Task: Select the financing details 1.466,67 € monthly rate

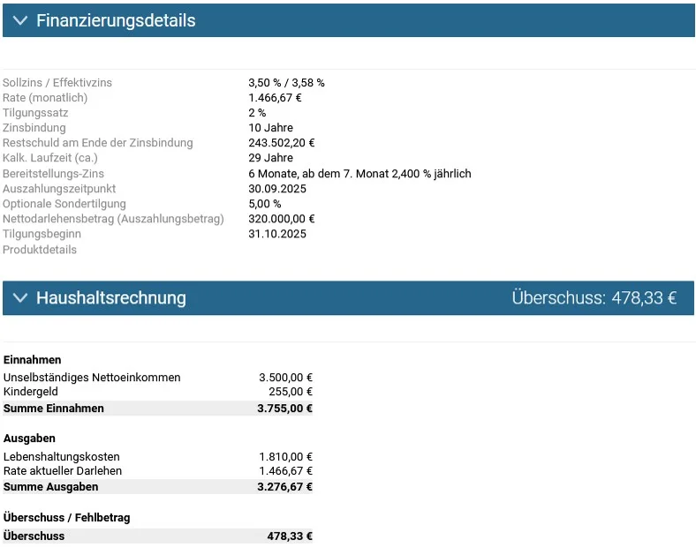Action: click(x=275, y=98)
